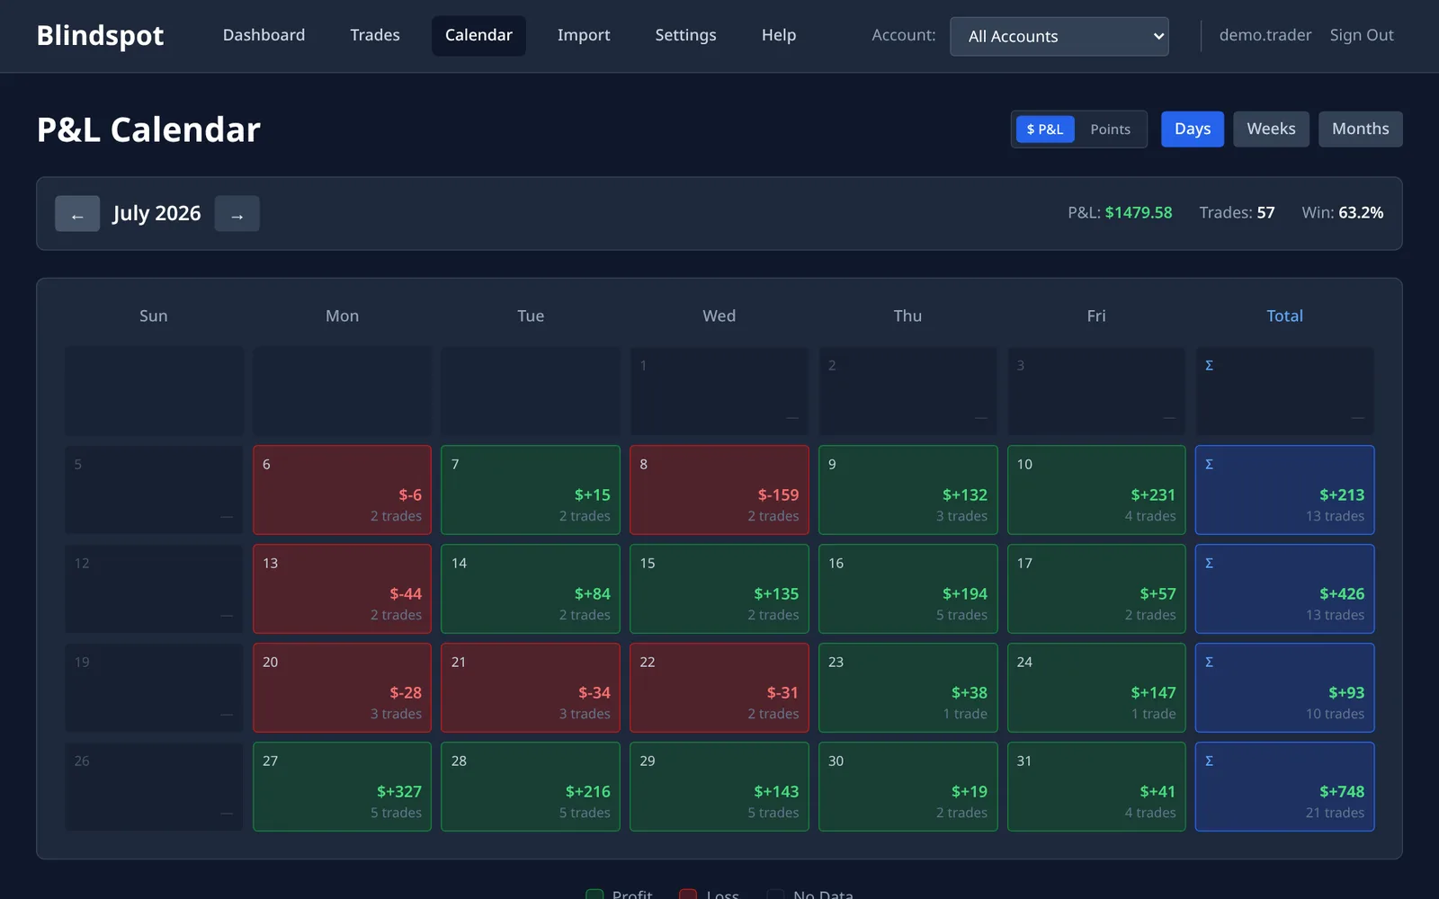Image resolution: width=1439 pixels, height=899 pixels.
Task: Open the Trades page
Action: tap(375, 36)
